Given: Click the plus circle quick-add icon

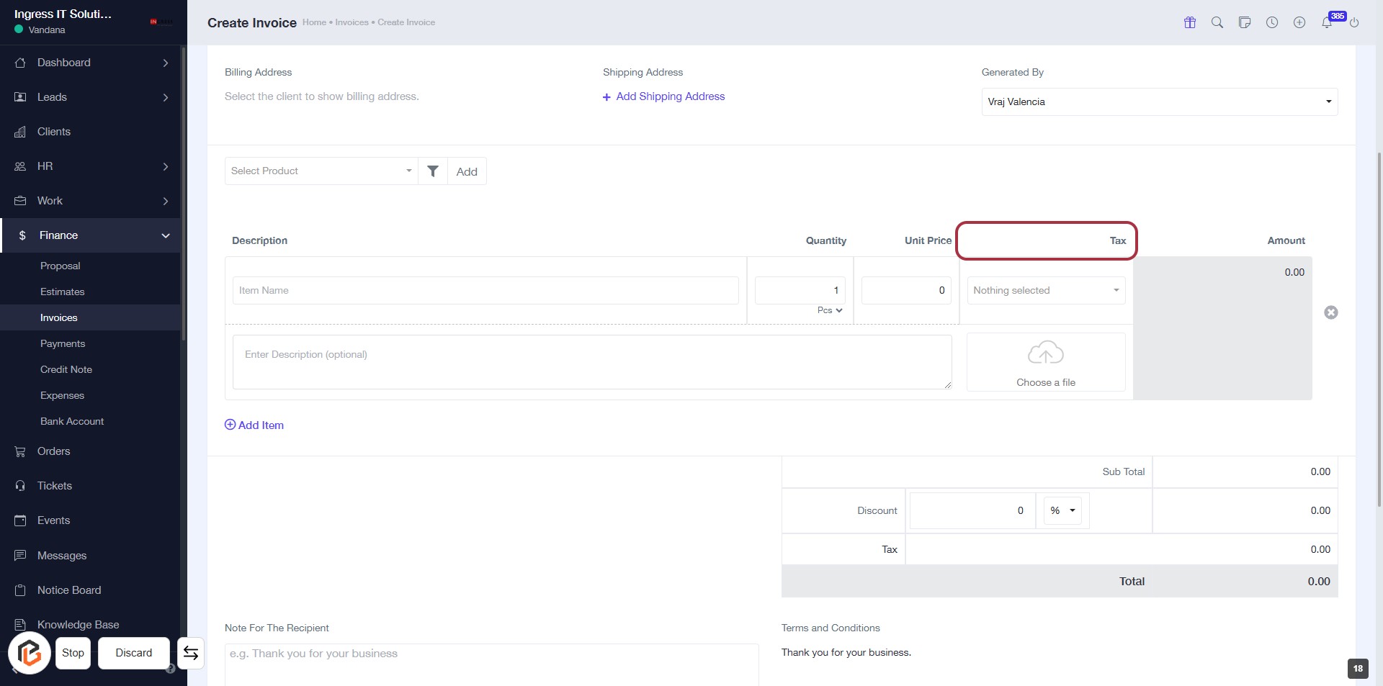Looking at the screenshot, I should (1299, 22).
